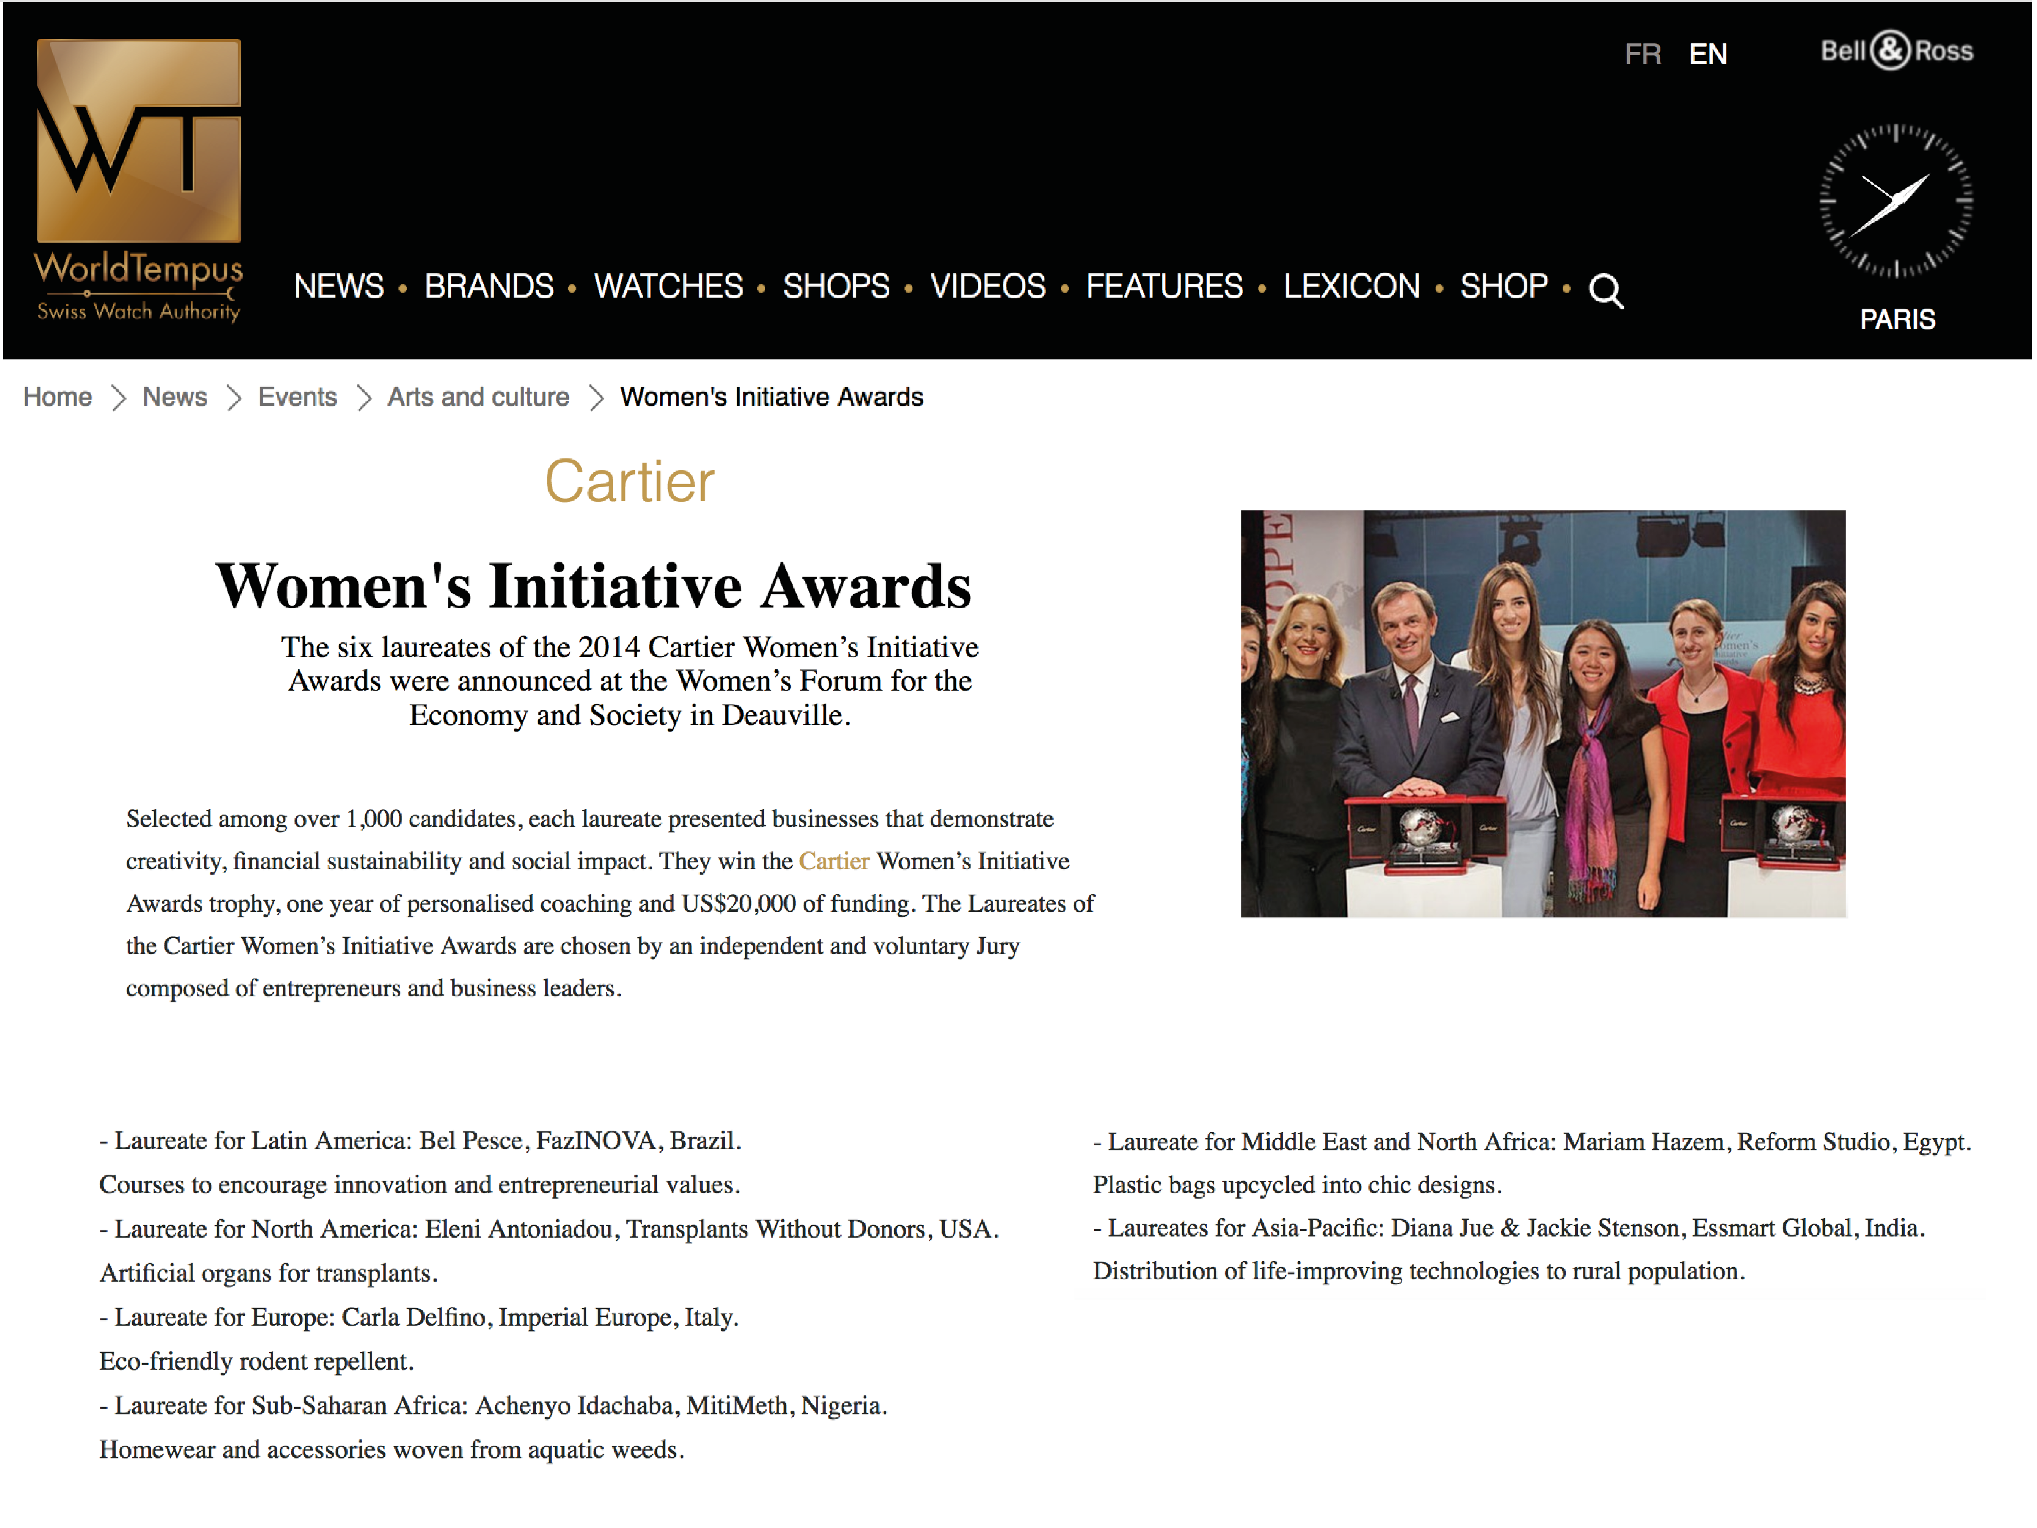Click the Bell & Ross sponsor logo
The image size is (2037, 1528).
[1896, 51]
